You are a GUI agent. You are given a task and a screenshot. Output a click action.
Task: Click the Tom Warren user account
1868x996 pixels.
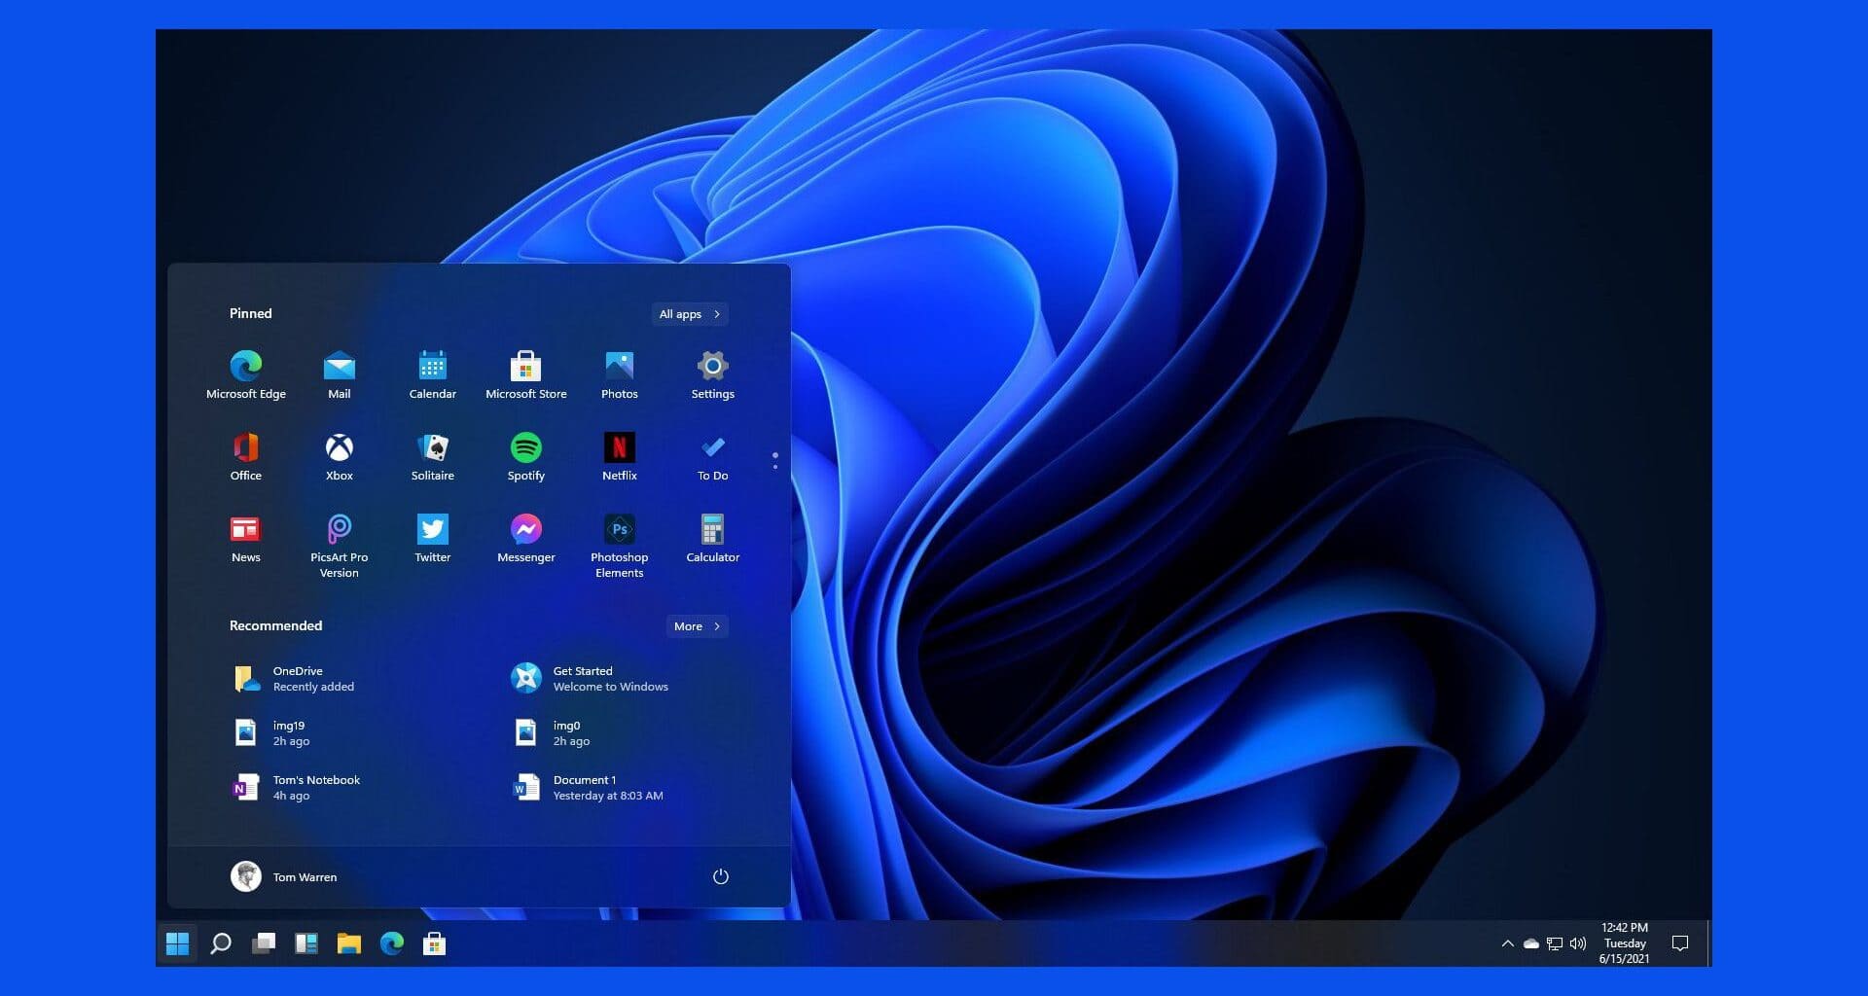284,876
